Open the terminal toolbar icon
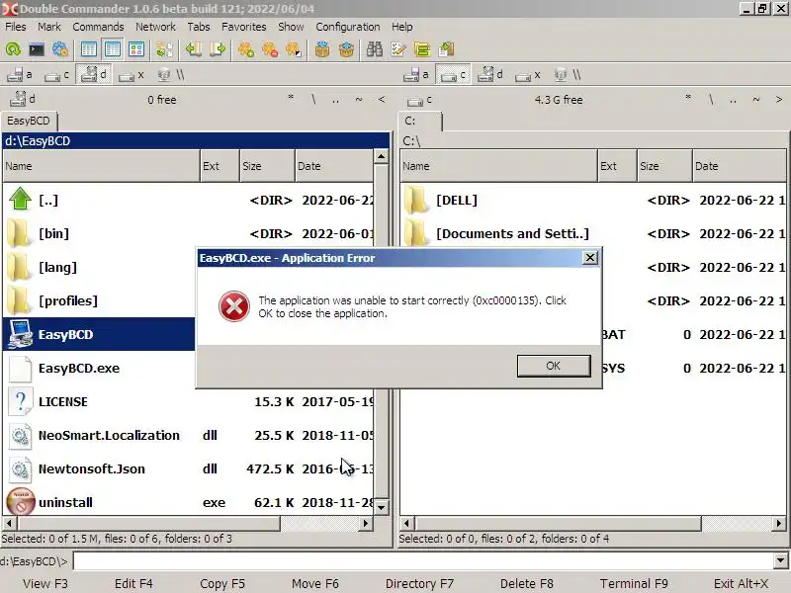Viewport: 791px width, 593px height. point(37,49)
